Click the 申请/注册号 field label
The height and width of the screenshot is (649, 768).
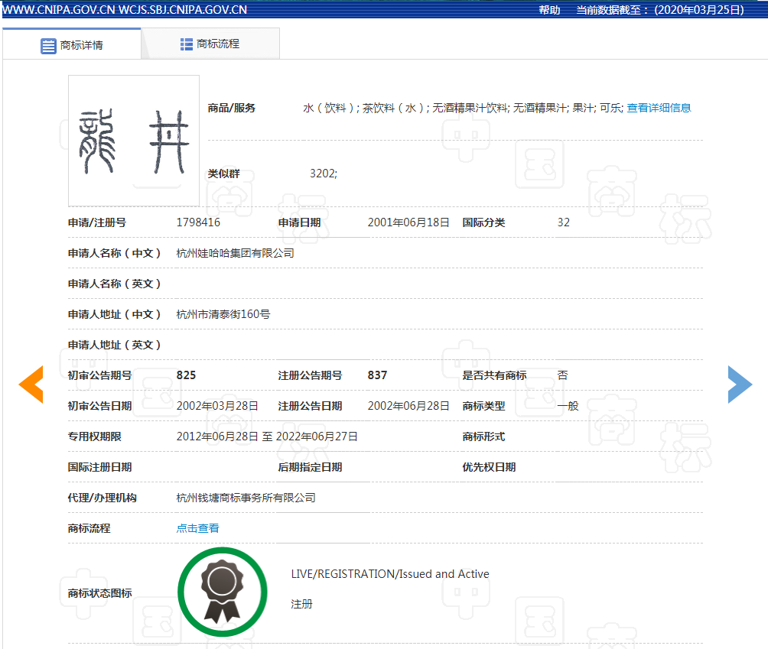pos(97,222)
